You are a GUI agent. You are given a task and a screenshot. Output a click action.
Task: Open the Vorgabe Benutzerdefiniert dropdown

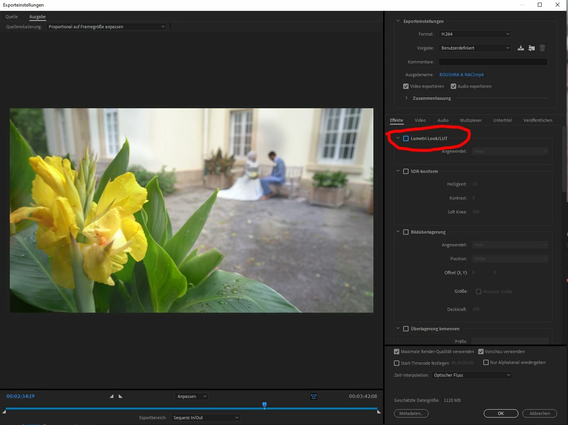(475, 48)
